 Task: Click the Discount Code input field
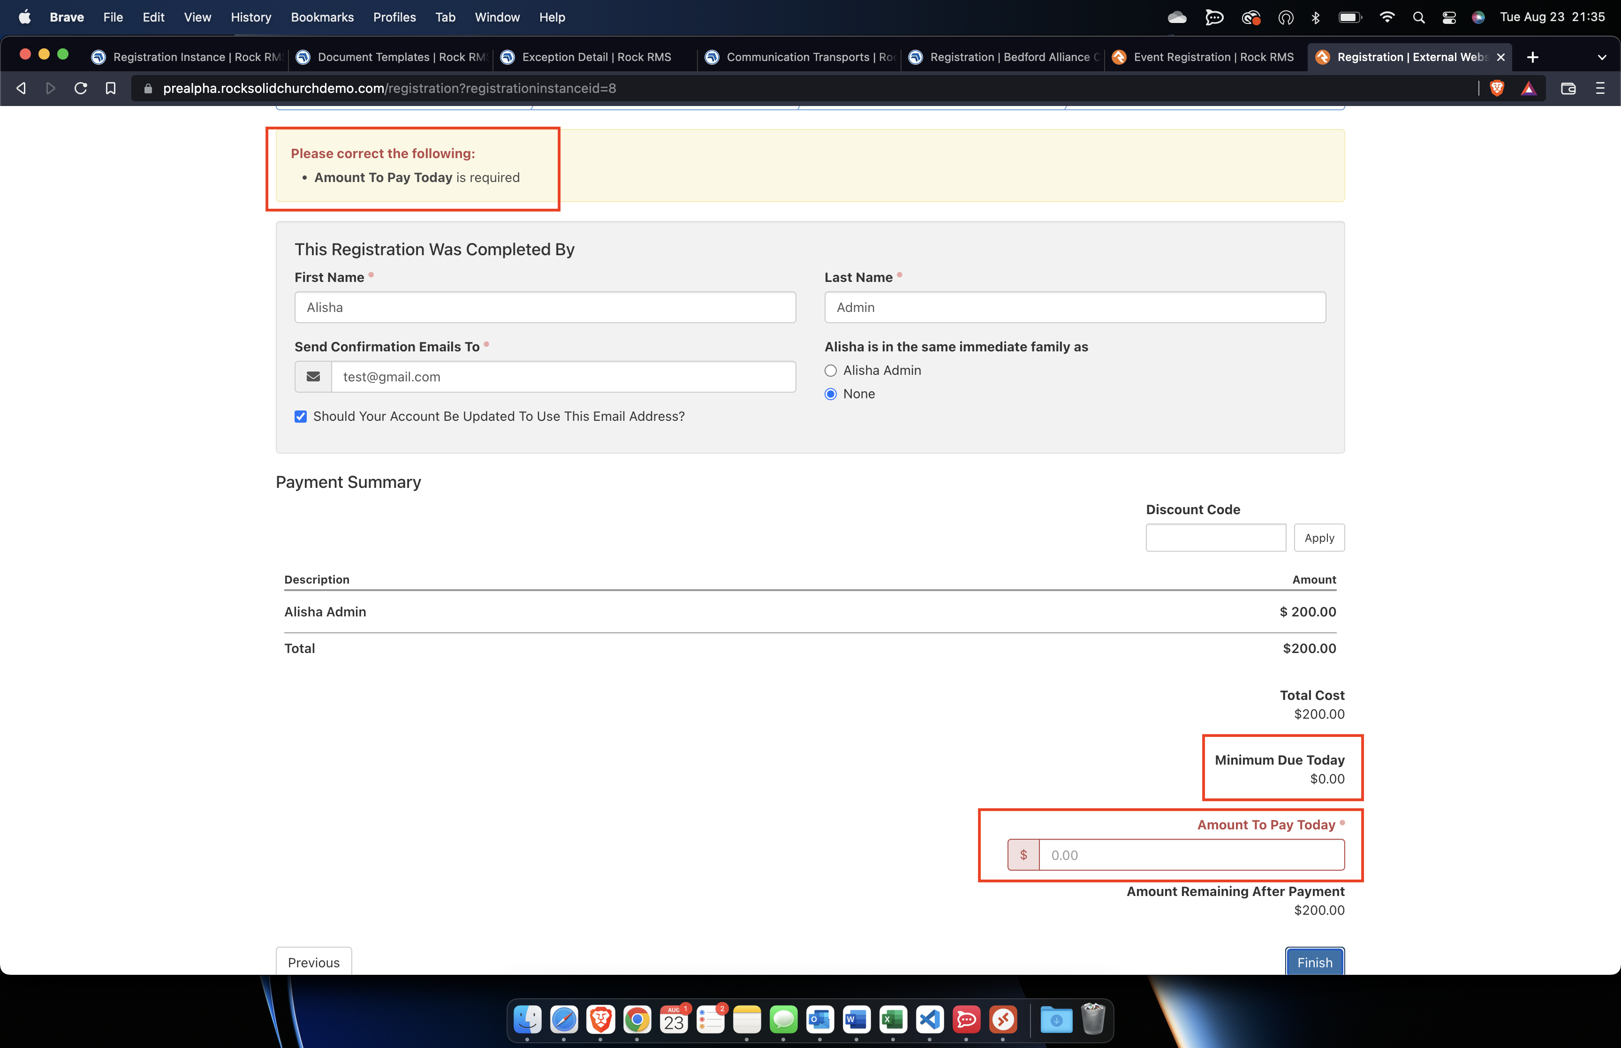(1216, 538)
